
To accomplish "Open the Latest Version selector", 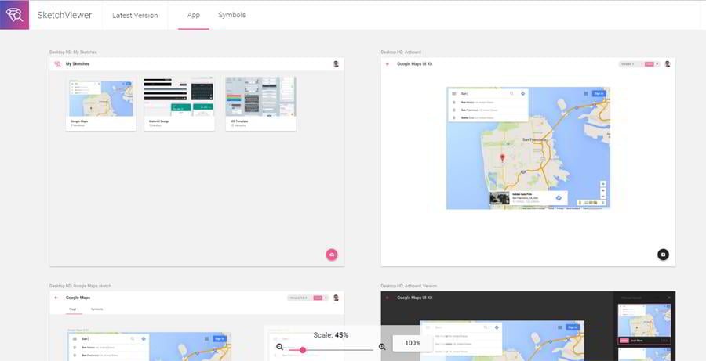I will [134, 15].
